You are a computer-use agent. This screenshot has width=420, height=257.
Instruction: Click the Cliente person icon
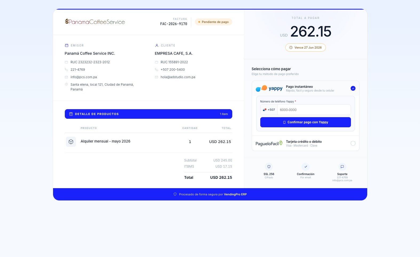(x=157, y=45)
